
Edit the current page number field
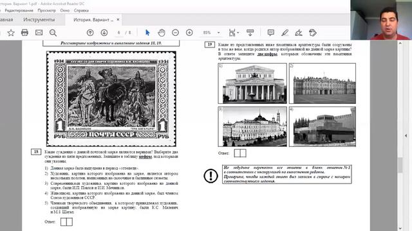coord(118,33)
